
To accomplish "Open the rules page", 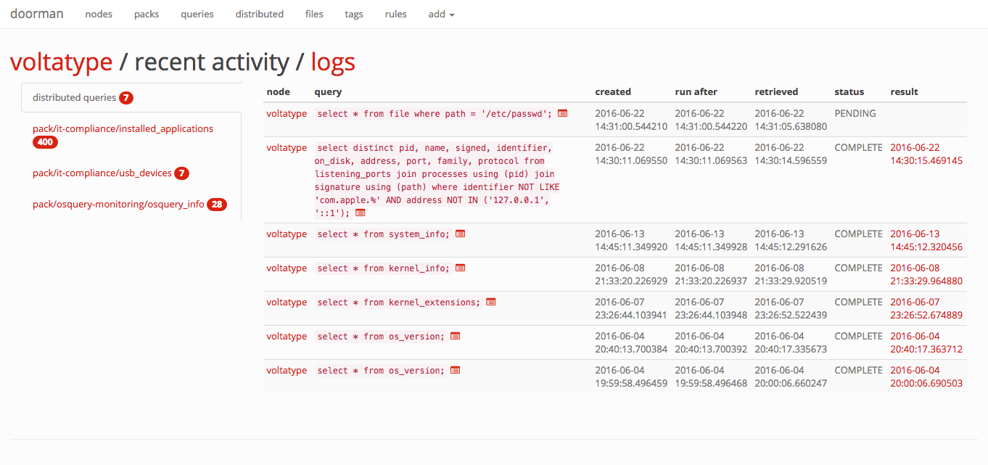I will (x=395, y=14).
